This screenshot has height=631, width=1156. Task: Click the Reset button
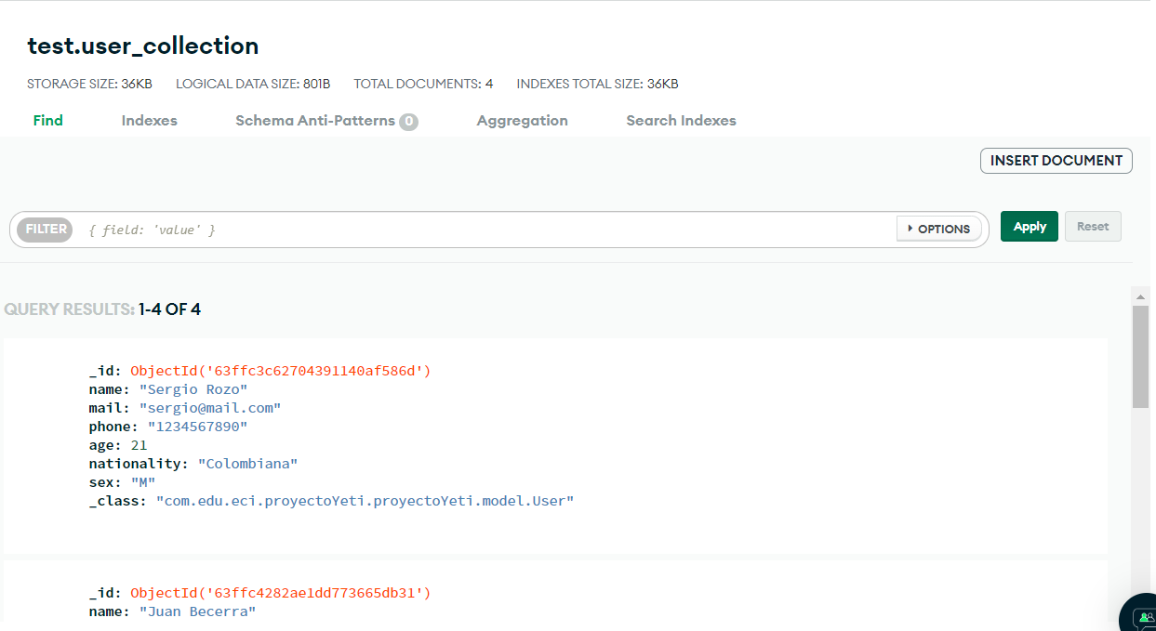[1093, 226]
